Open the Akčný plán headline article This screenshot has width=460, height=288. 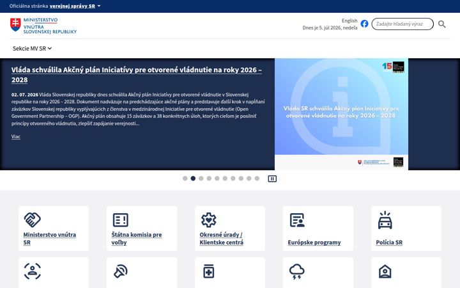tap(137, 75)
